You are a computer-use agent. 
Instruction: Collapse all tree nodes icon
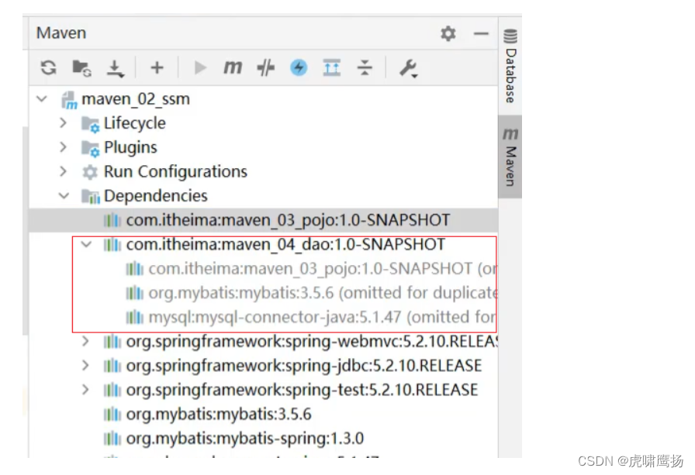[x=365, y=67]
